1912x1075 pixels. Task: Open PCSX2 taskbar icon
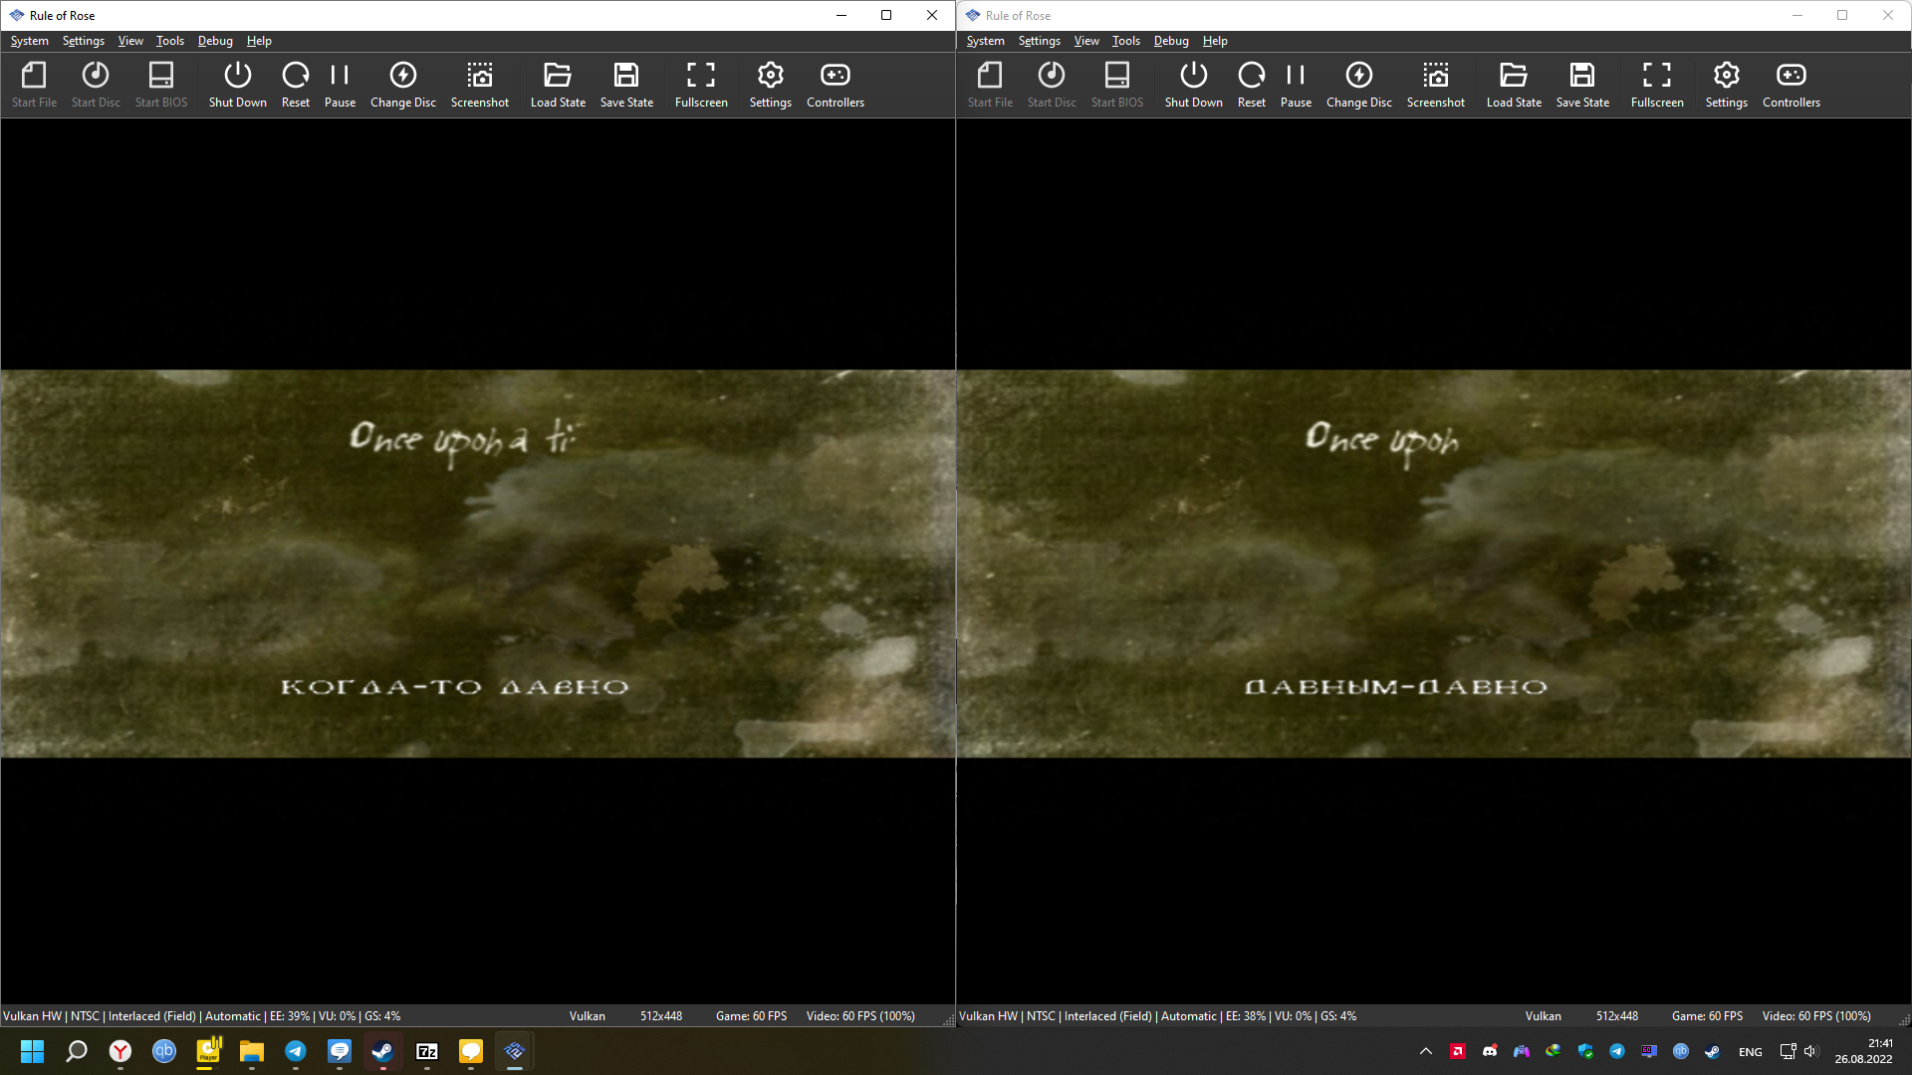point(515,1051)
